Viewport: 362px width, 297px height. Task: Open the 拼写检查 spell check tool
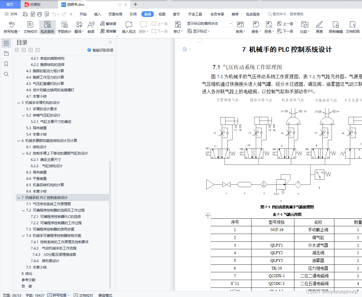(x=12, y=27)
